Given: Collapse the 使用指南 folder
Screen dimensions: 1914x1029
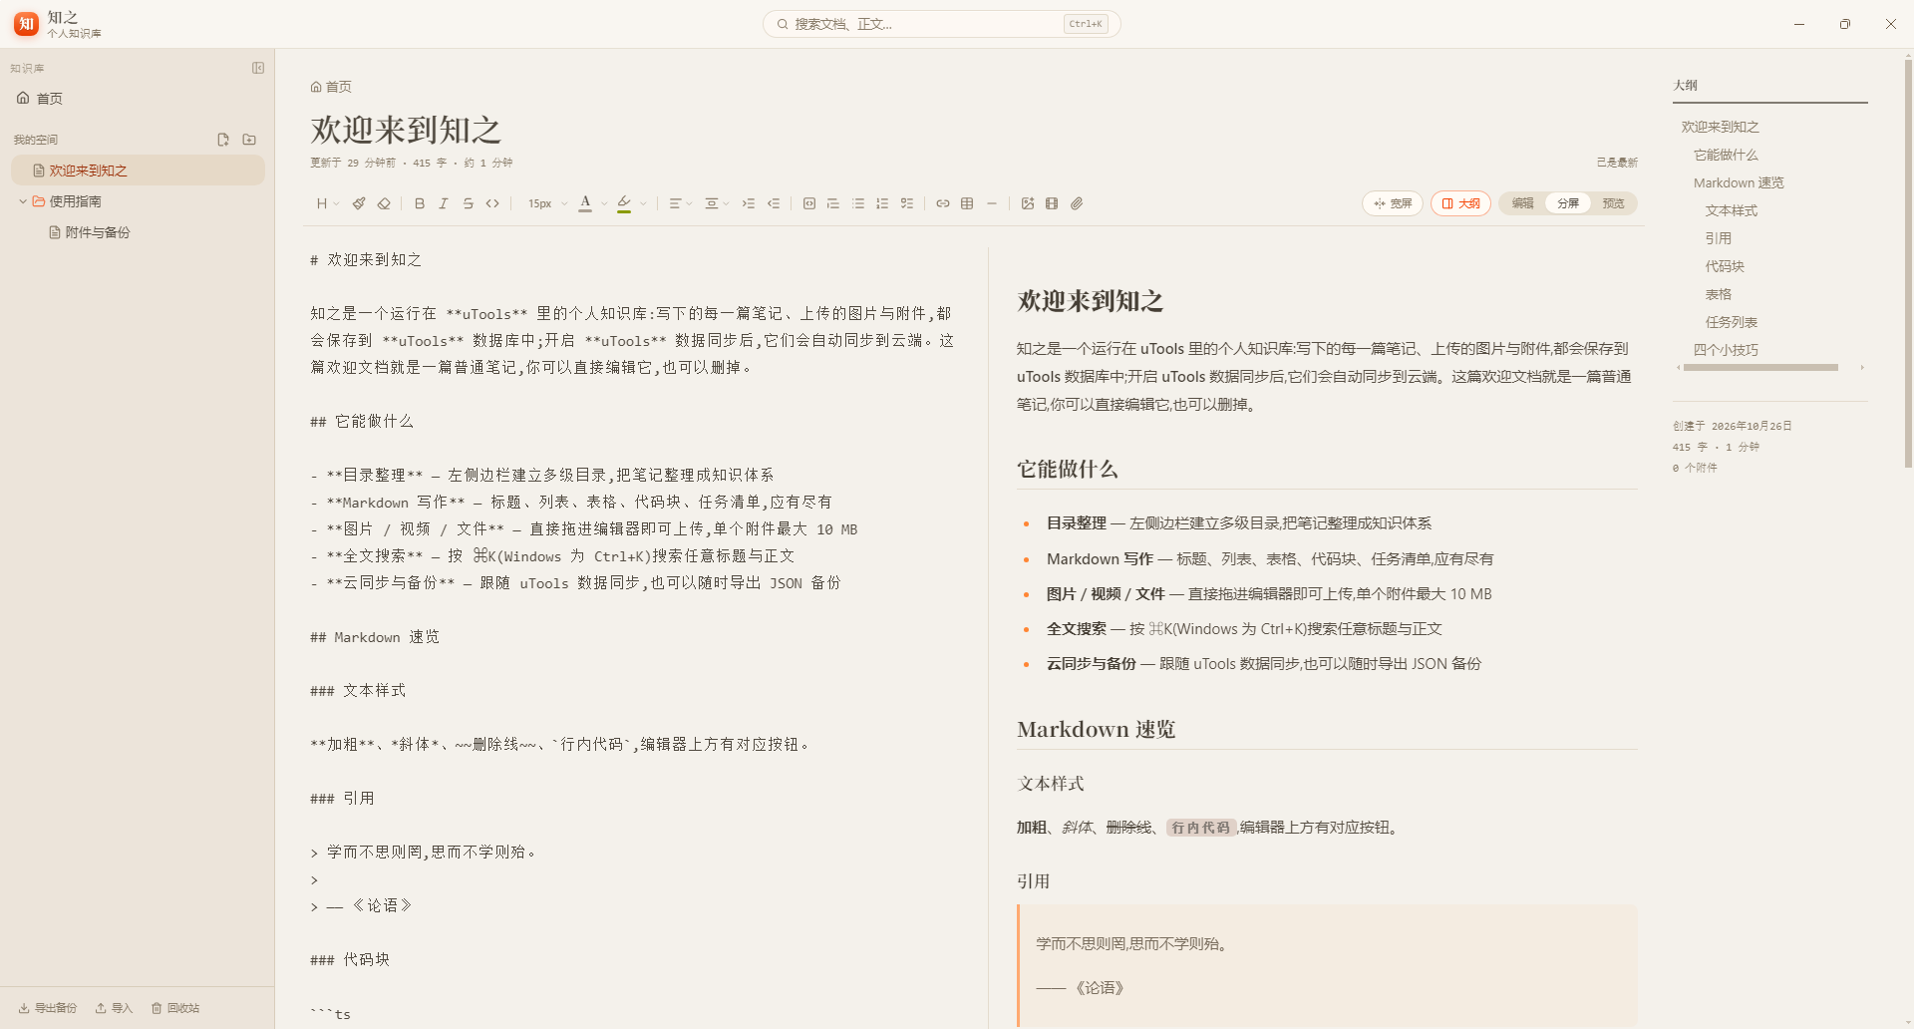Looking at the screenshot, I should tap(23, 201).
